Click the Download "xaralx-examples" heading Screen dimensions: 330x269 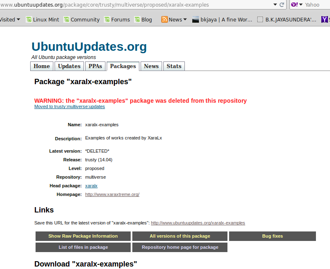pyautogui.click(x=86, y=264)
